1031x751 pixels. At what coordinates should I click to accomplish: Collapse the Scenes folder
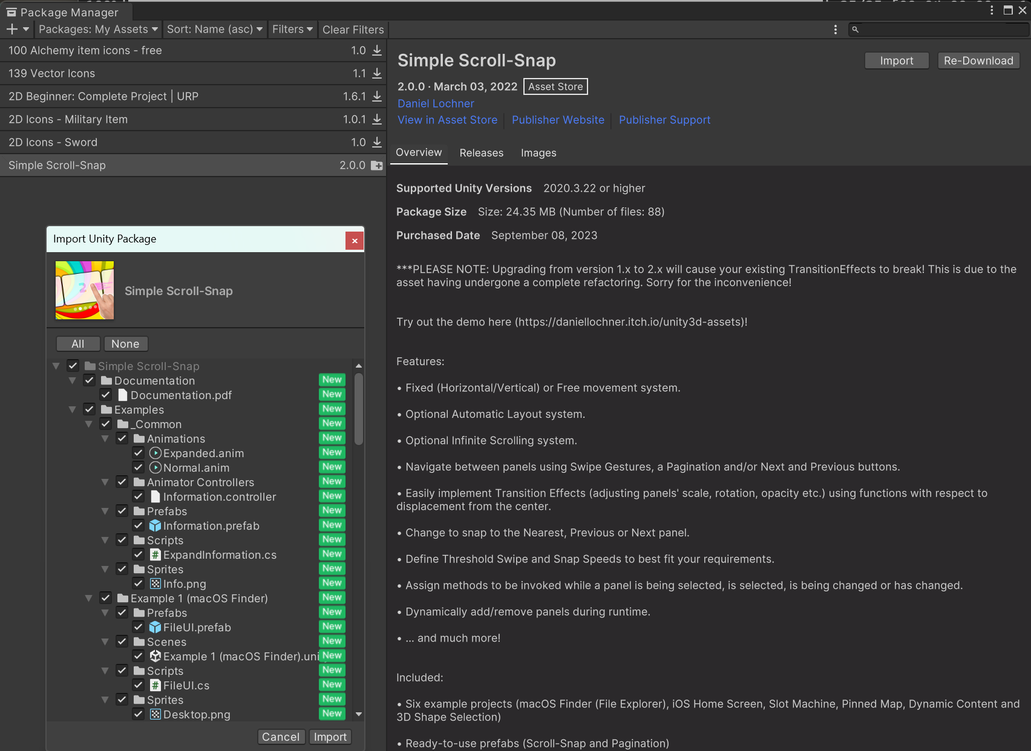tap(105, 642)
